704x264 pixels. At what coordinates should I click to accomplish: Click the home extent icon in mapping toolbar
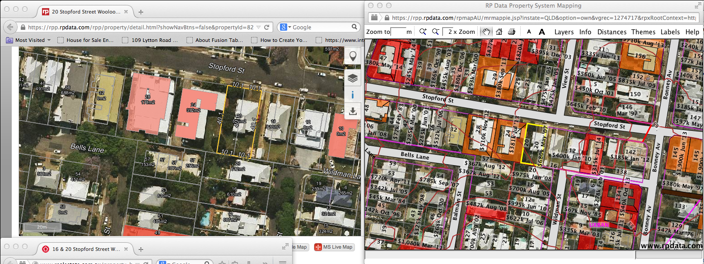[x=499, y=32]
